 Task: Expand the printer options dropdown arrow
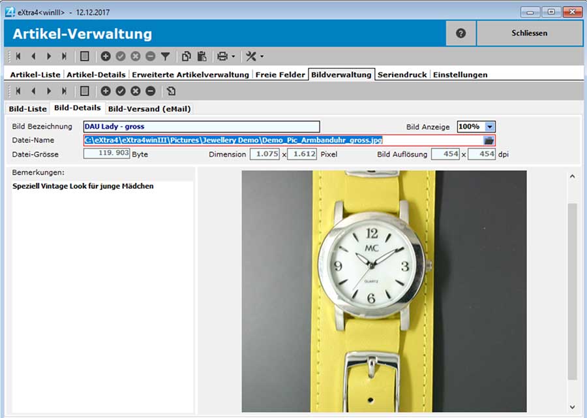click(x=232, y=56)
